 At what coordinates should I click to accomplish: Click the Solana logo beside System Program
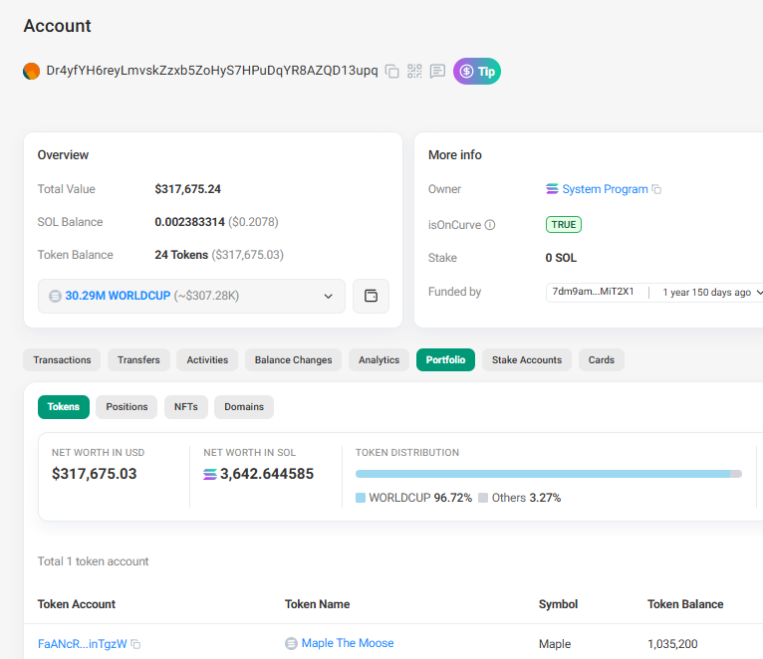552,189
